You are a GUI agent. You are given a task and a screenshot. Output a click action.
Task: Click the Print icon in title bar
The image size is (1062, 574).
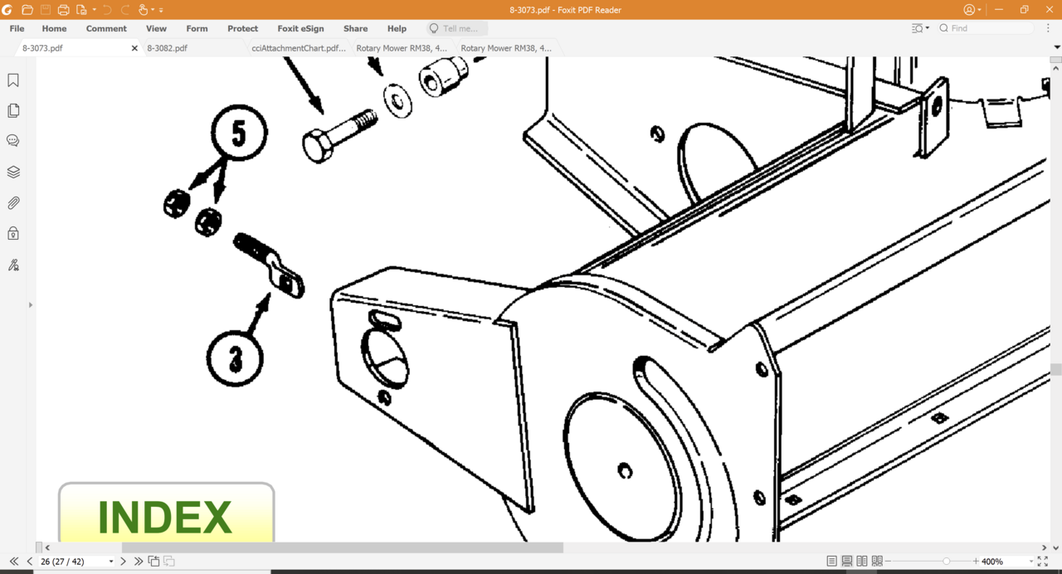point(63,10)
